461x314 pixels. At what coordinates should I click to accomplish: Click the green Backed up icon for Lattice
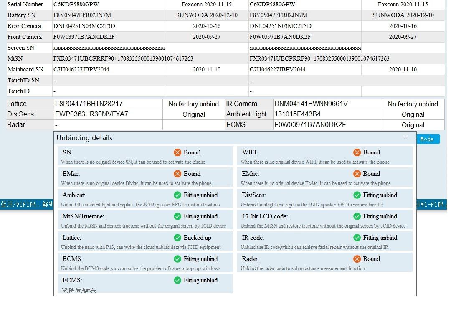[x=177, y=238]
